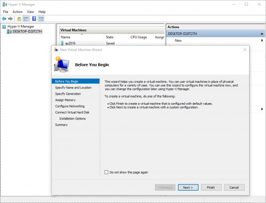Click the Actions pane header
266x203 pixels.
tap(216, 27)
